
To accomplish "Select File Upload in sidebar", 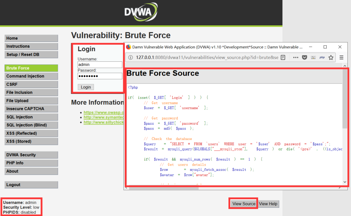I will 31,100.
